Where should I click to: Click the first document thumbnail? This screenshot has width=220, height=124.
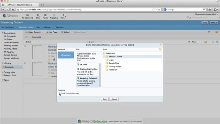pyautogui.click(x=37, y=52)
